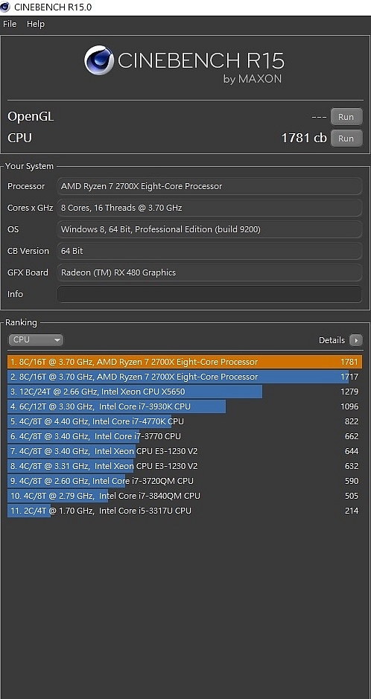The width and height of the screenshot is (371, 699).
Task: Select the Core i7-4770K ranking entry
Action: click(x=185, y=421)
